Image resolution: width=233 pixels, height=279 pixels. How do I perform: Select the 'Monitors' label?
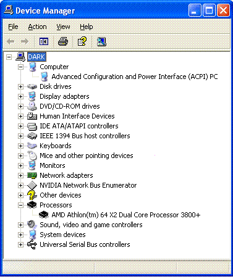click(x=53, y=165)
